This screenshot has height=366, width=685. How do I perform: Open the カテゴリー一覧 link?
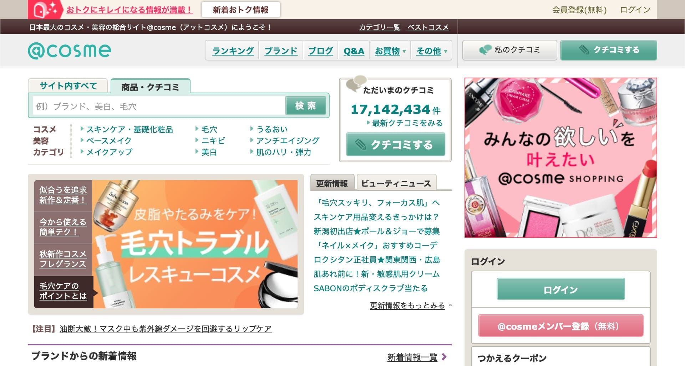[x=380, y=27]
